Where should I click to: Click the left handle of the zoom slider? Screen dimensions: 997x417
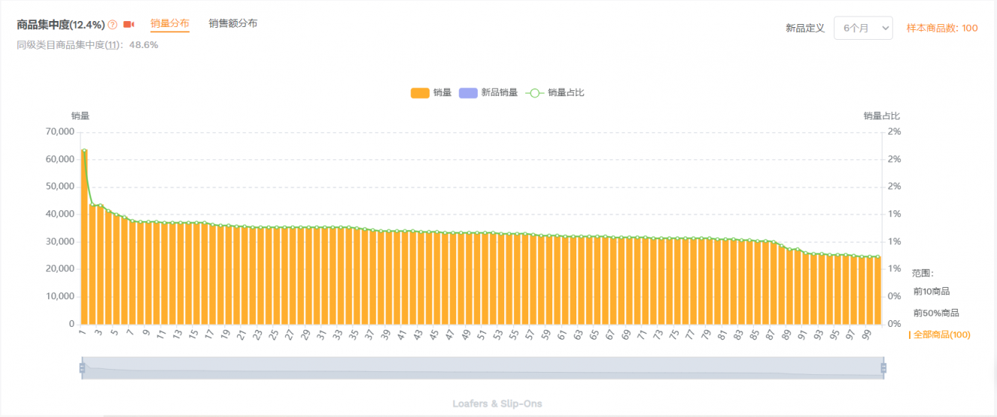tap(82, 367)
